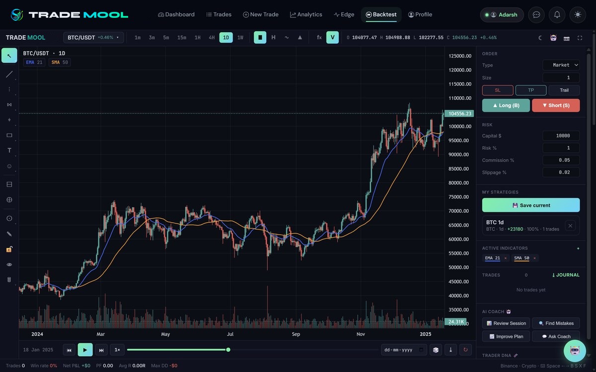This screenshot has width=596, height=372.
Task: Toggle light mode sun icon
Action: (578, 14)
